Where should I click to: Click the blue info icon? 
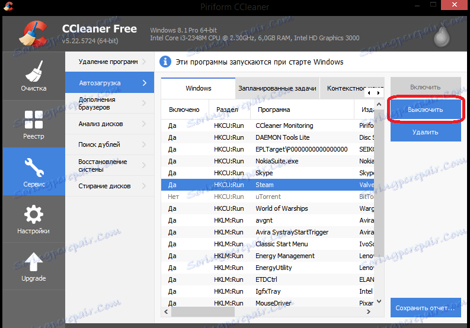coord(165,62)
